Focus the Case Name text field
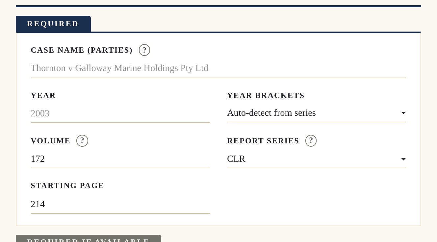The image size is (437, 242). (x=218, y=68)
